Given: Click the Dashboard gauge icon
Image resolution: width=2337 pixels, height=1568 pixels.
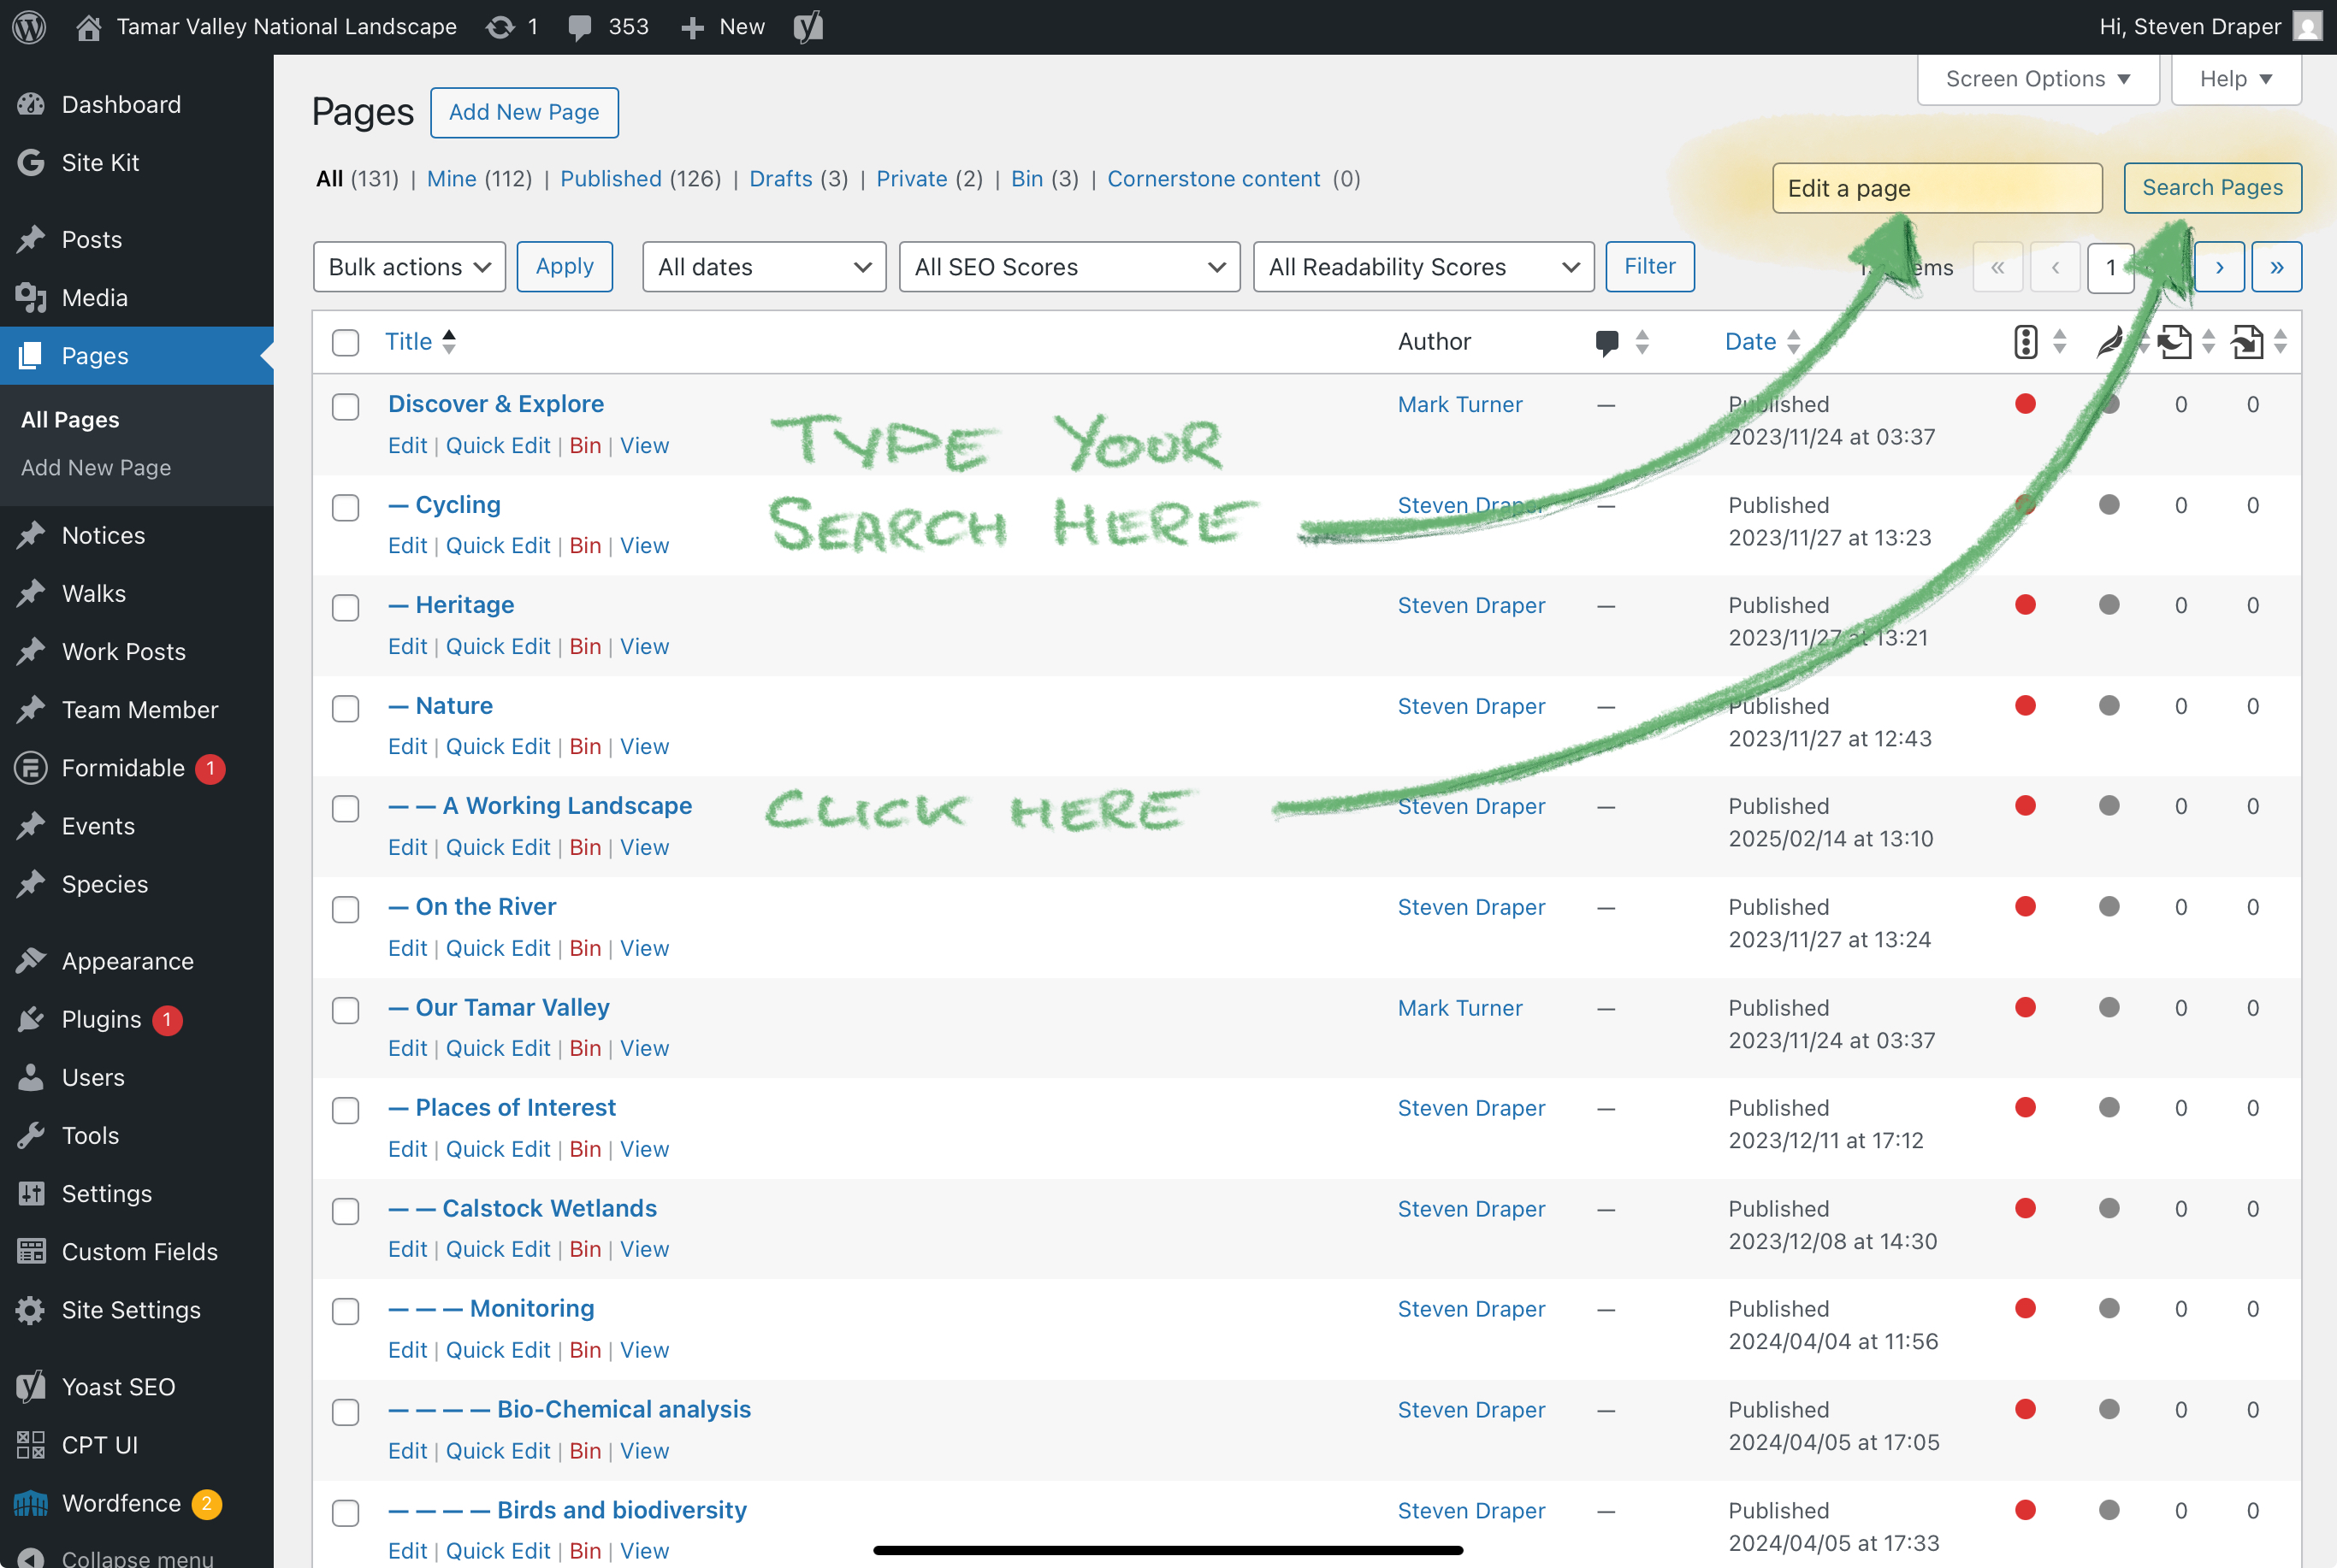Looking at the screenshot, I should (x=31, y=104).
